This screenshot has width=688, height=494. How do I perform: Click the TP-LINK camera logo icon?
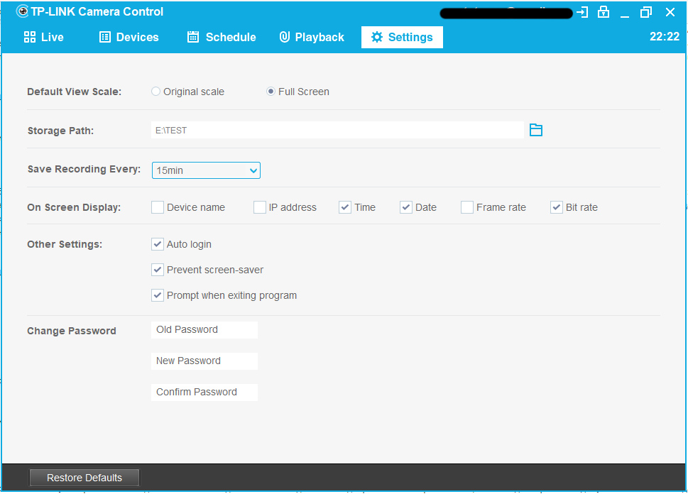[22, 11]
